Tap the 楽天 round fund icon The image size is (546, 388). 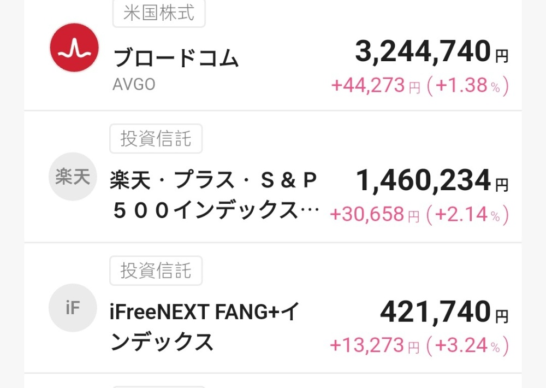(x=73, y=177)
